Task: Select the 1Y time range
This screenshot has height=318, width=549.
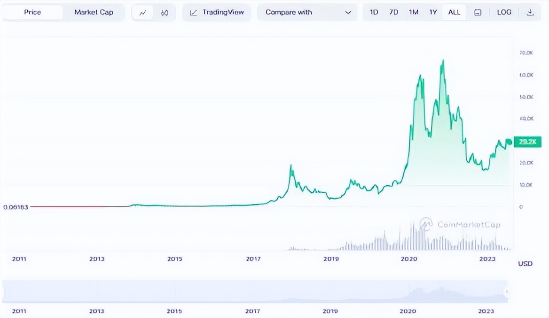Action: point(433,13)
